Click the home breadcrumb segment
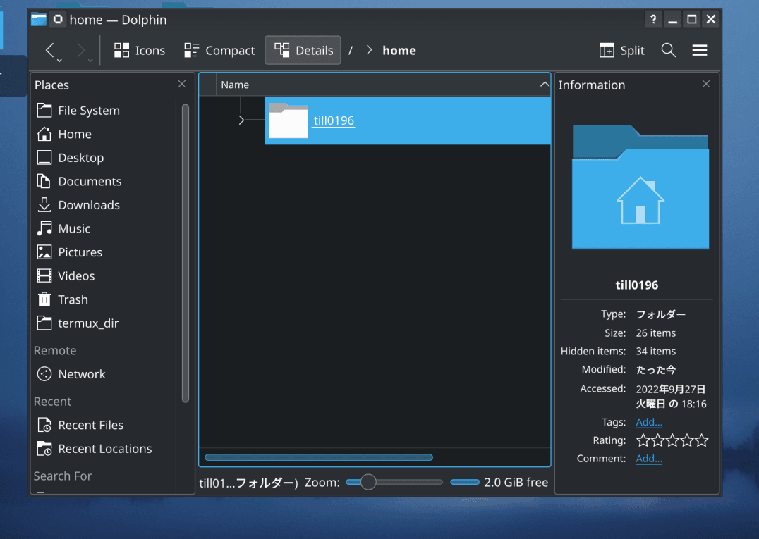 coord(399,50)
